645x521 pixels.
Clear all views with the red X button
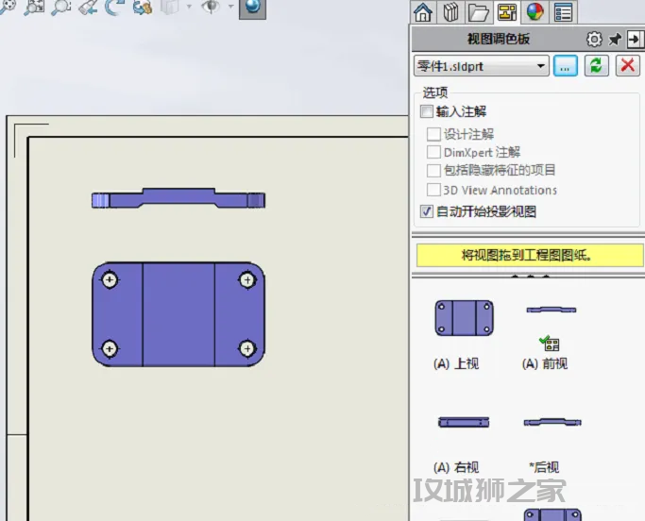(x=626, y=65)
